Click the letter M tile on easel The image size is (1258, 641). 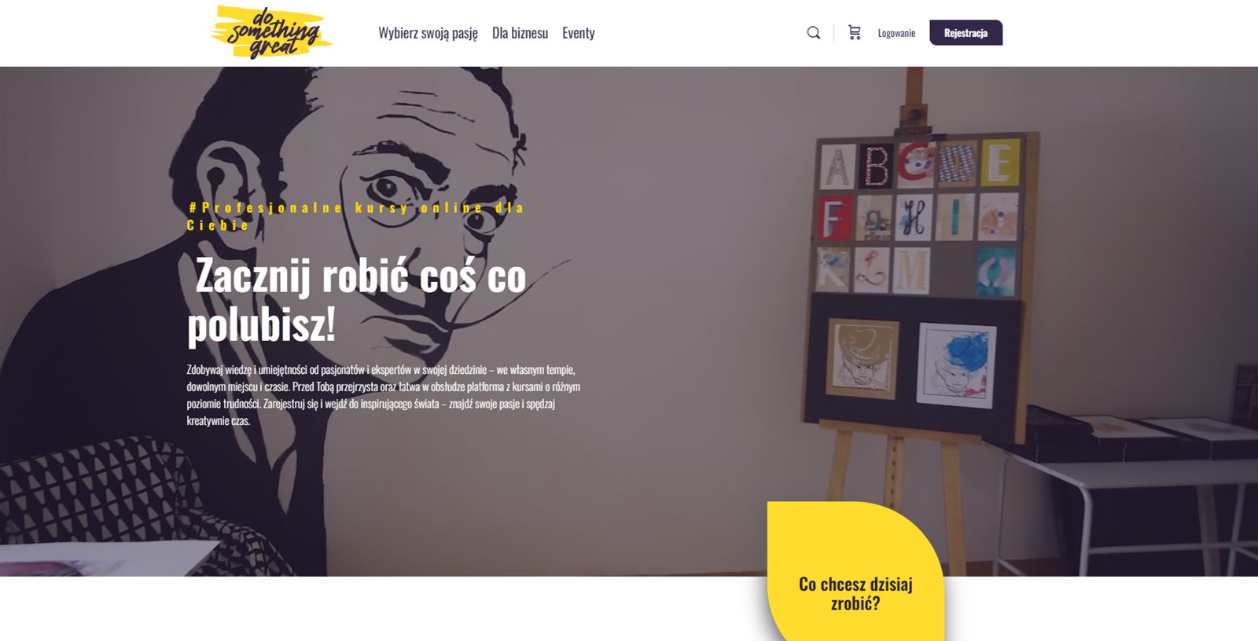point(912,270)
